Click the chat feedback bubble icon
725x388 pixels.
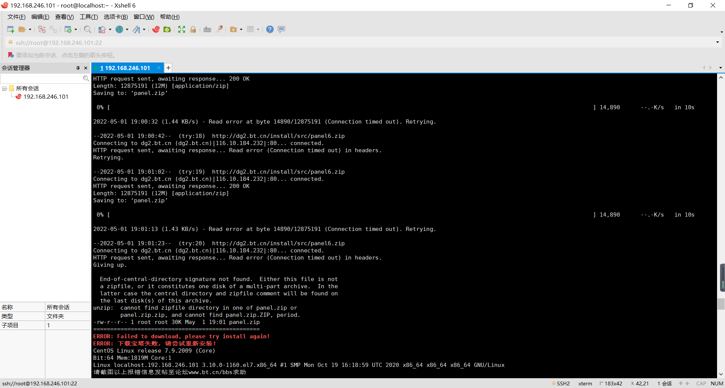[281, 29]
